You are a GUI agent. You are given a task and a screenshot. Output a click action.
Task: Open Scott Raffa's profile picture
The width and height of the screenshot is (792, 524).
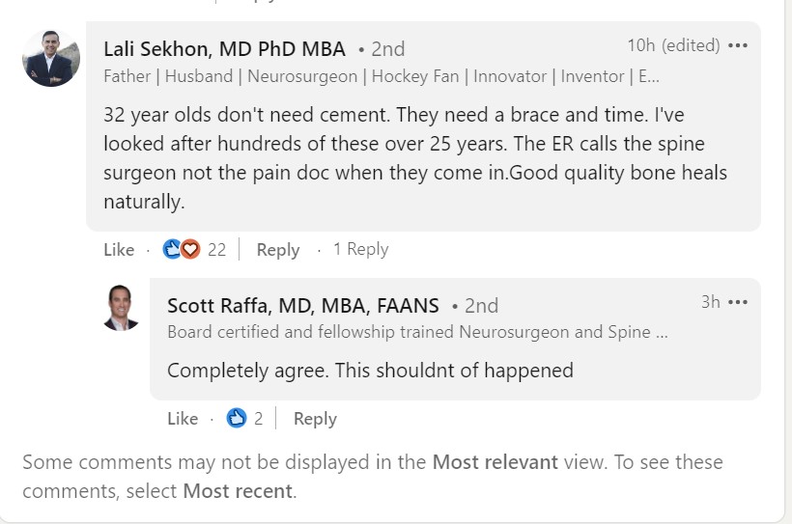[x=121, y=308]
